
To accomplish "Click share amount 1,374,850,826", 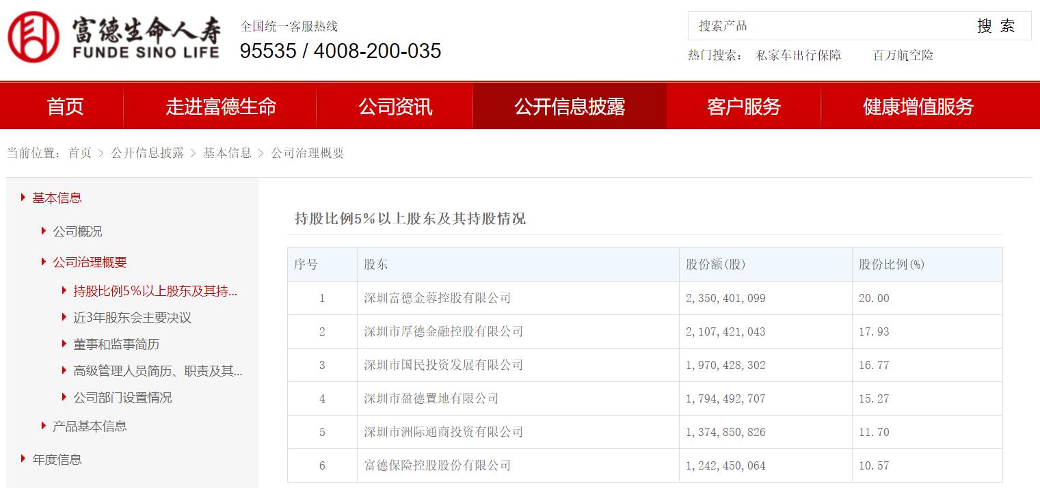I will [725, 432].
